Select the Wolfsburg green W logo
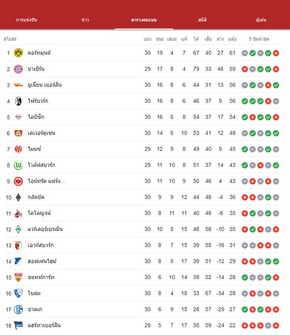Image resolution: width=290 pixels, height=335 pixels. (x=18, y=165)
